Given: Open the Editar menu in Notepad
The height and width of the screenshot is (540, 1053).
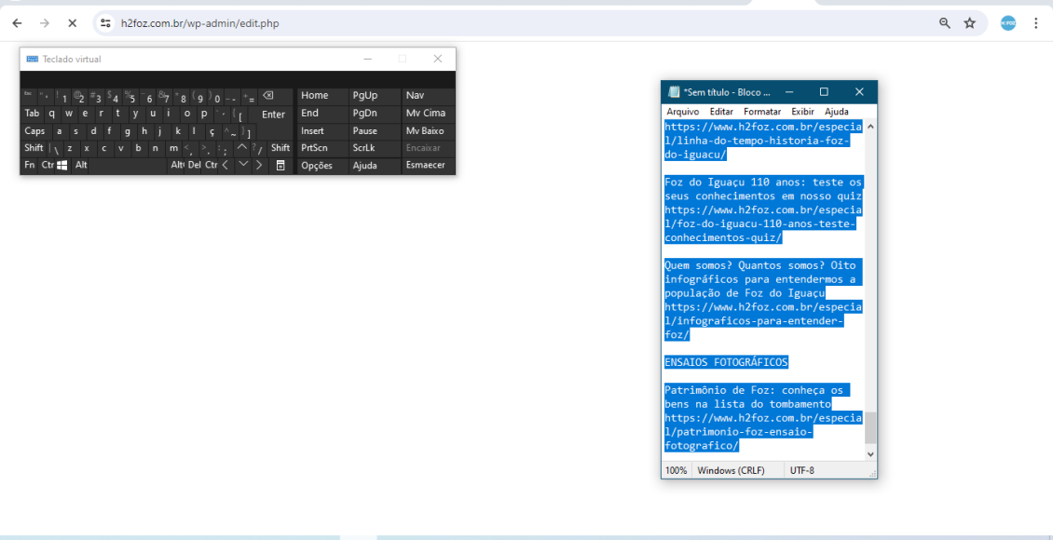Looking at the screenshot, I should click(x=721, y=112).
